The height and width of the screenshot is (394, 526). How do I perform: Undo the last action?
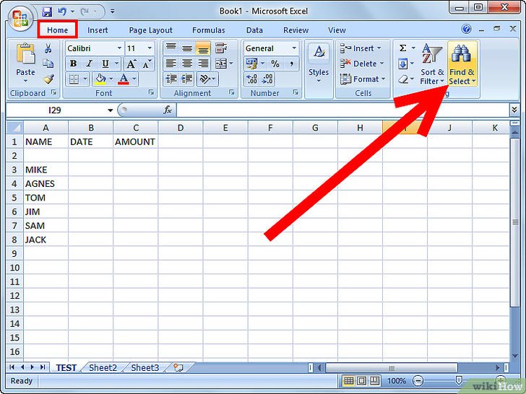click(62, 12)
